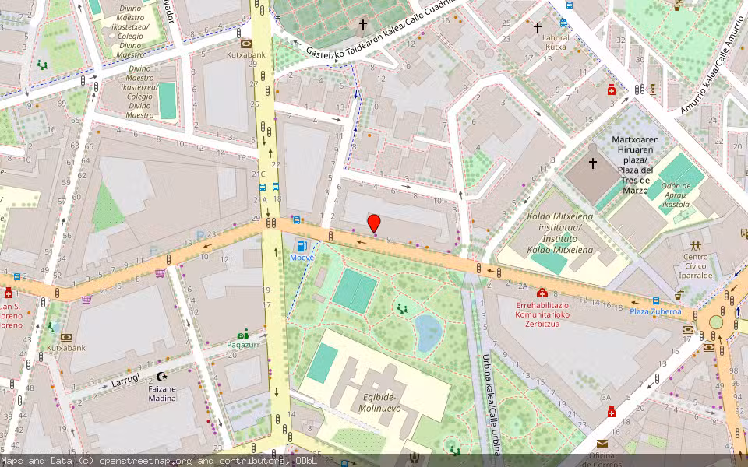This screenshot has width=748, height=467.
Task: Click the Plaza Zuberoa label
Action: (655, 311)
